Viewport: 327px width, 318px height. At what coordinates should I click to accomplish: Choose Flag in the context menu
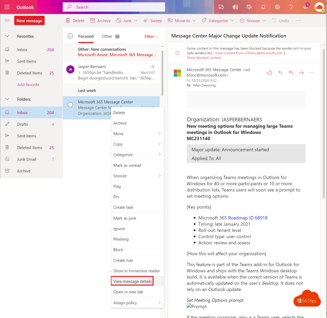tap(137, 186)
